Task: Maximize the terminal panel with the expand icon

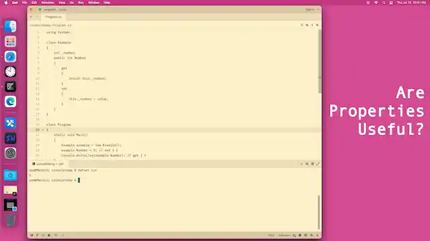Action: 318,163
